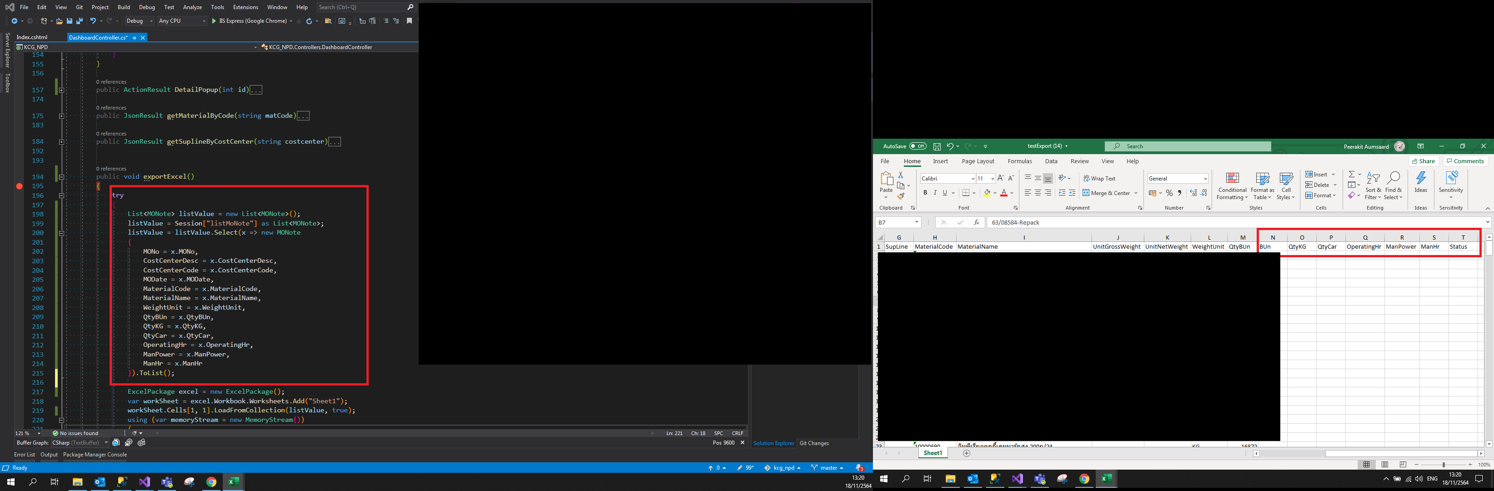1494x491 pixels.
Task: Expand the collapsed DetailPopup method
Action: pyautogui.click(x=61, y=90)
